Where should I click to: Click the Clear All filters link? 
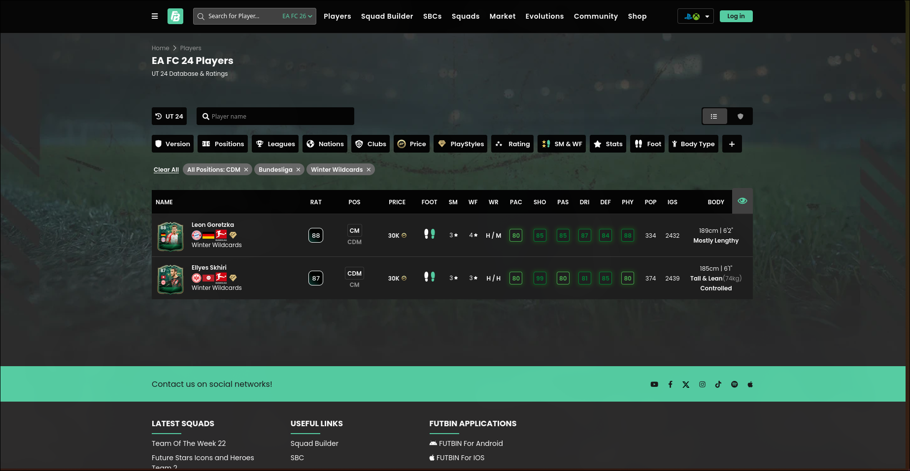(166, 170)
